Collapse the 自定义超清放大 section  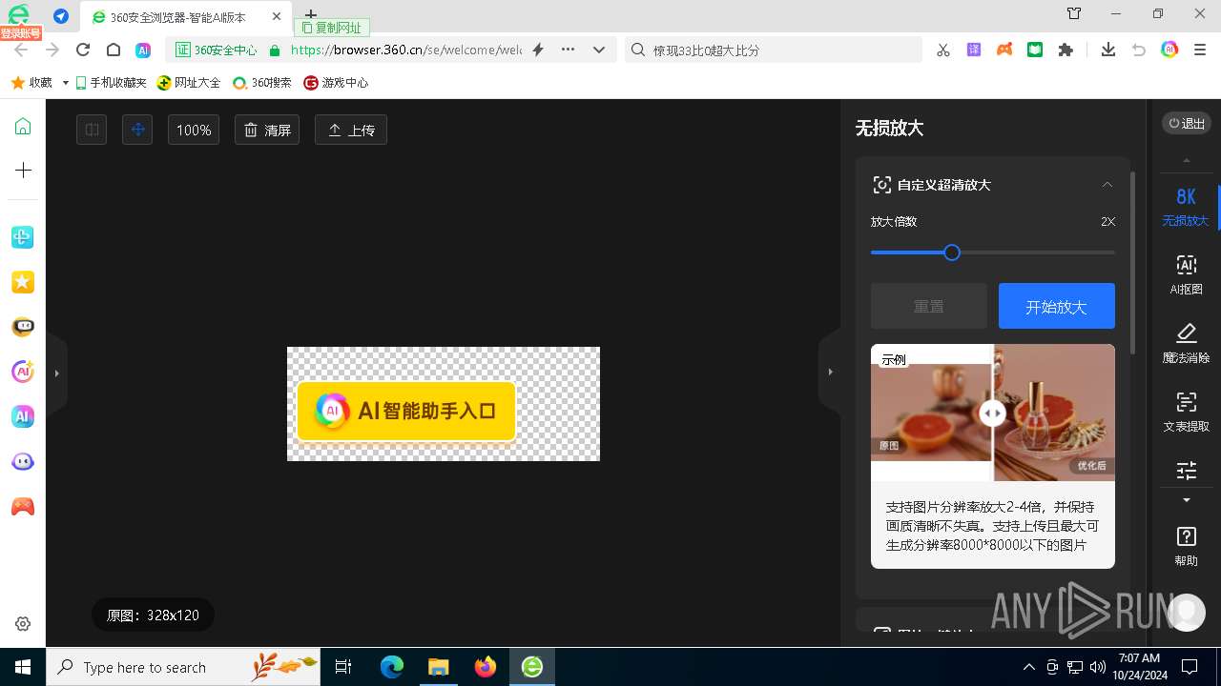tap(1107, 185)
